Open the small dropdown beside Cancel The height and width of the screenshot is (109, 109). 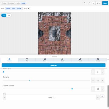click(94, 3)
